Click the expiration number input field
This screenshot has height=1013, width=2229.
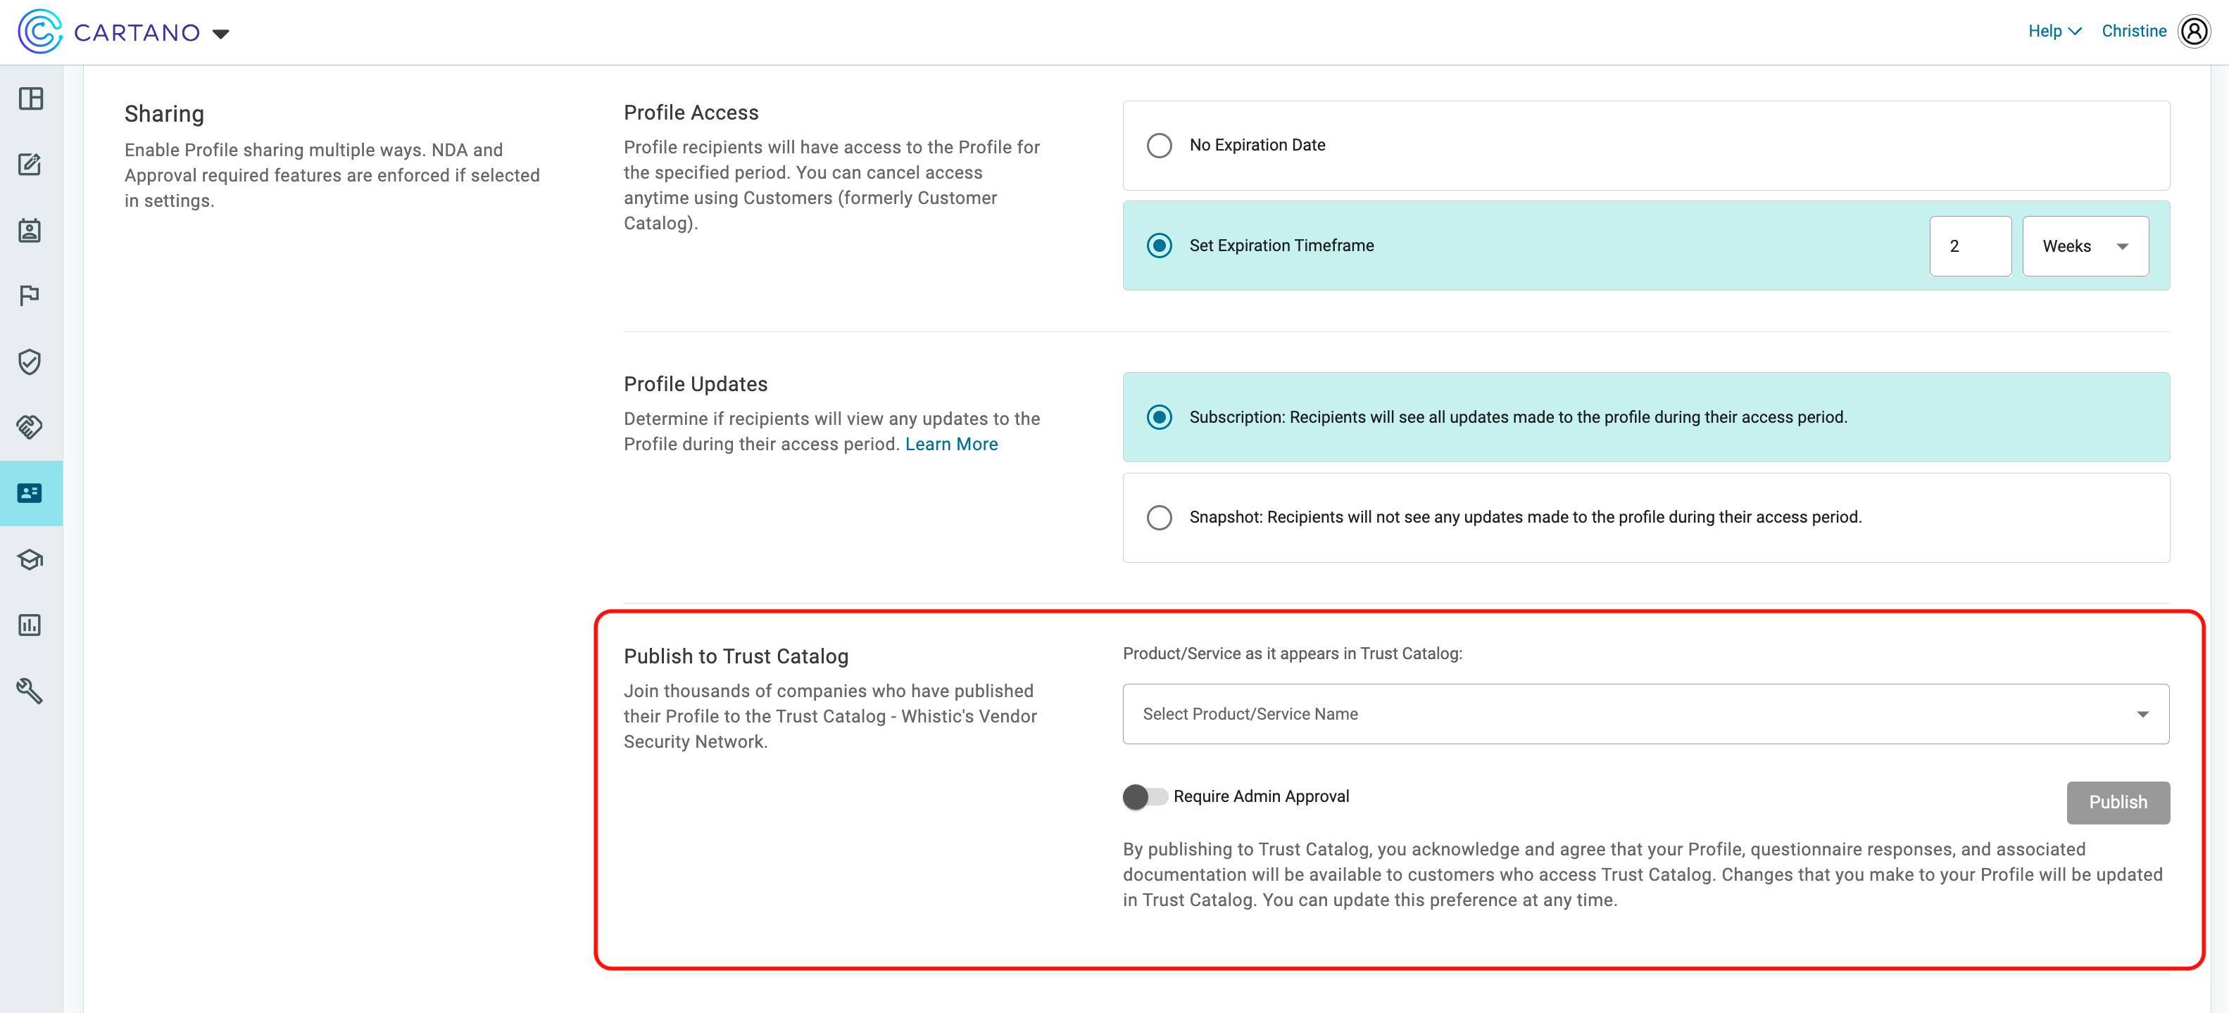(1969, 246)
